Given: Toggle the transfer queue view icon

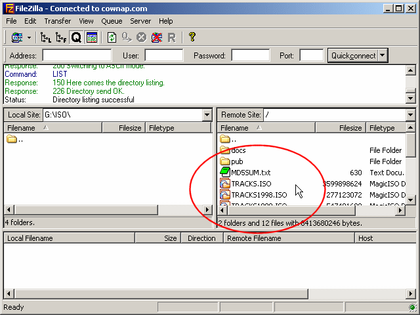Looking at the screenshot, I should coord(76,38).
